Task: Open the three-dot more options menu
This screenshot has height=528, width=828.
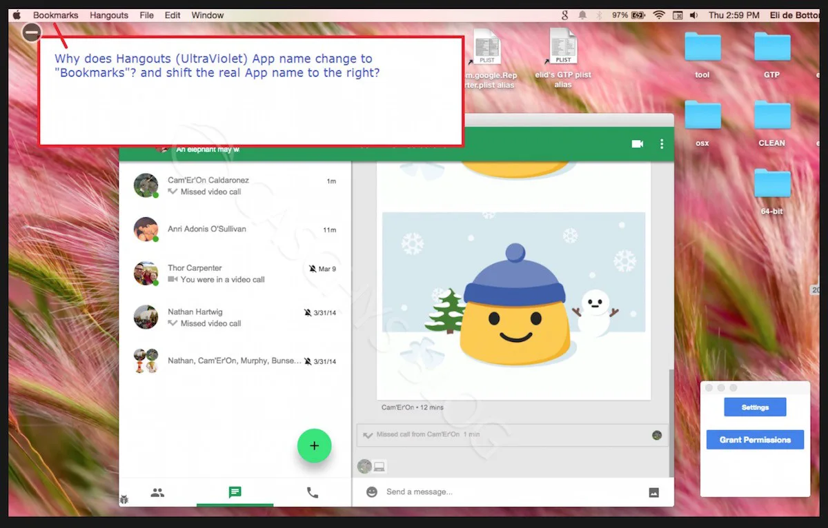Action: tap(662, 144)
